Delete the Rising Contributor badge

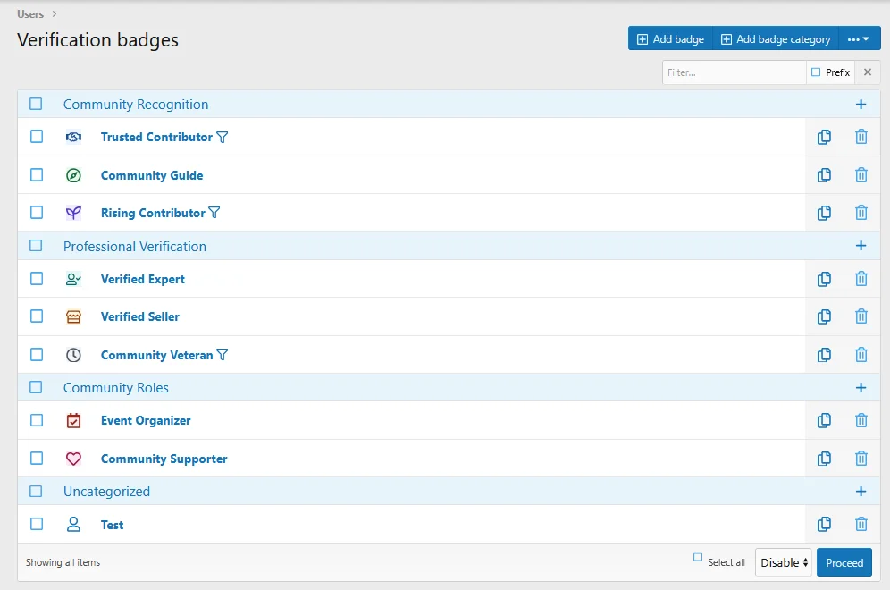(x=861, y=213)
